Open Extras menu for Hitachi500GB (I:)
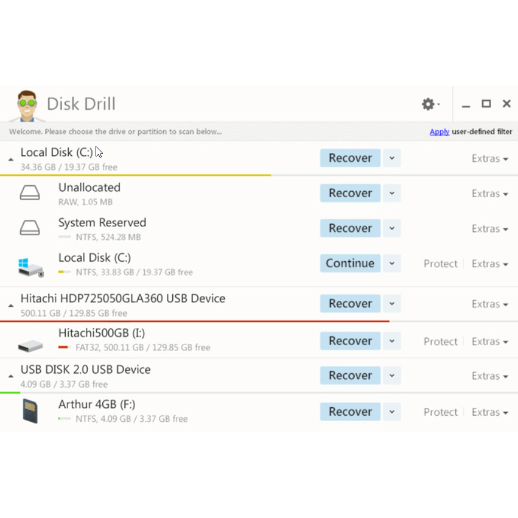518x518 pixels. click(489, 341)
